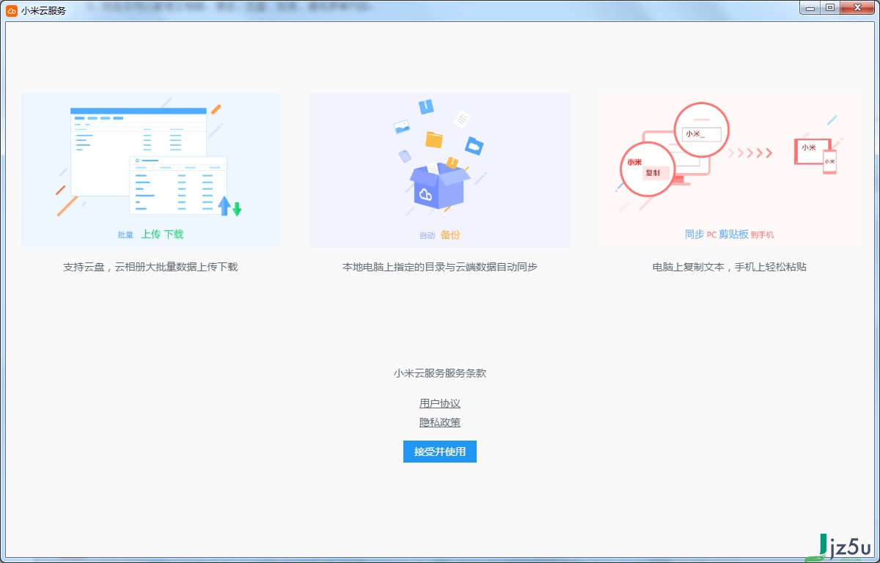
Task: Click the 小米云服务 orange app icon in title bar
Action: (x=12, y=10)
